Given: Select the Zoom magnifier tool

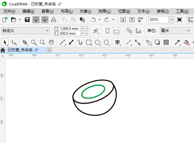Looking at the screenshot, I should coord(34,42).
